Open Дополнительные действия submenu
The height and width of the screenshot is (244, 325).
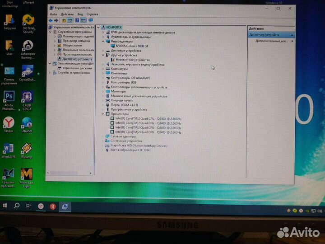coord(274,41)
